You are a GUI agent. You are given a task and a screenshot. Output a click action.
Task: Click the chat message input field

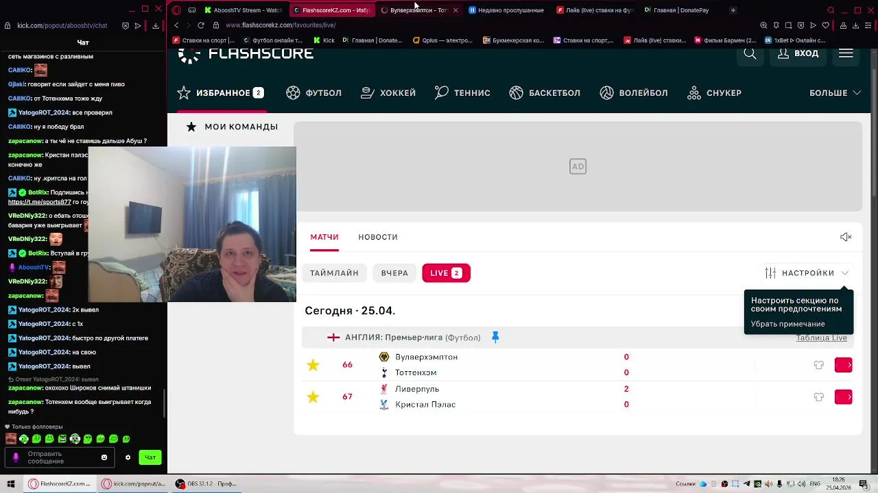point(60,457)
